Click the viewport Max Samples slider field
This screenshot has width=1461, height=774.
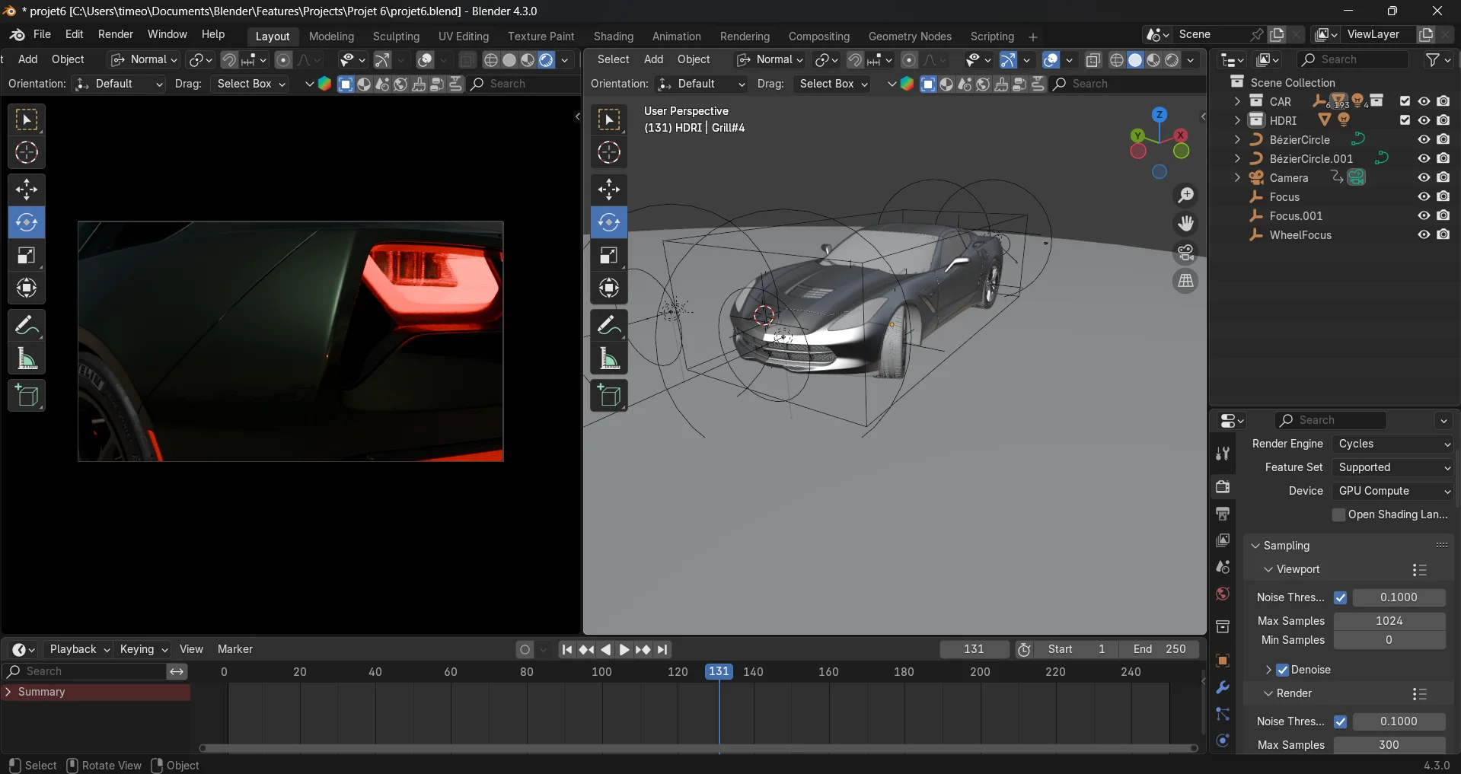[x=1389, y=621]
